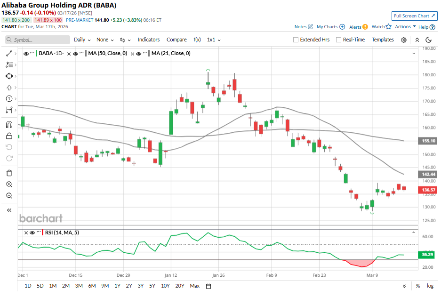Open the None dropdown
Image resolution: width=441 pixels, height=297 pixels.
[x=105, y=40]
